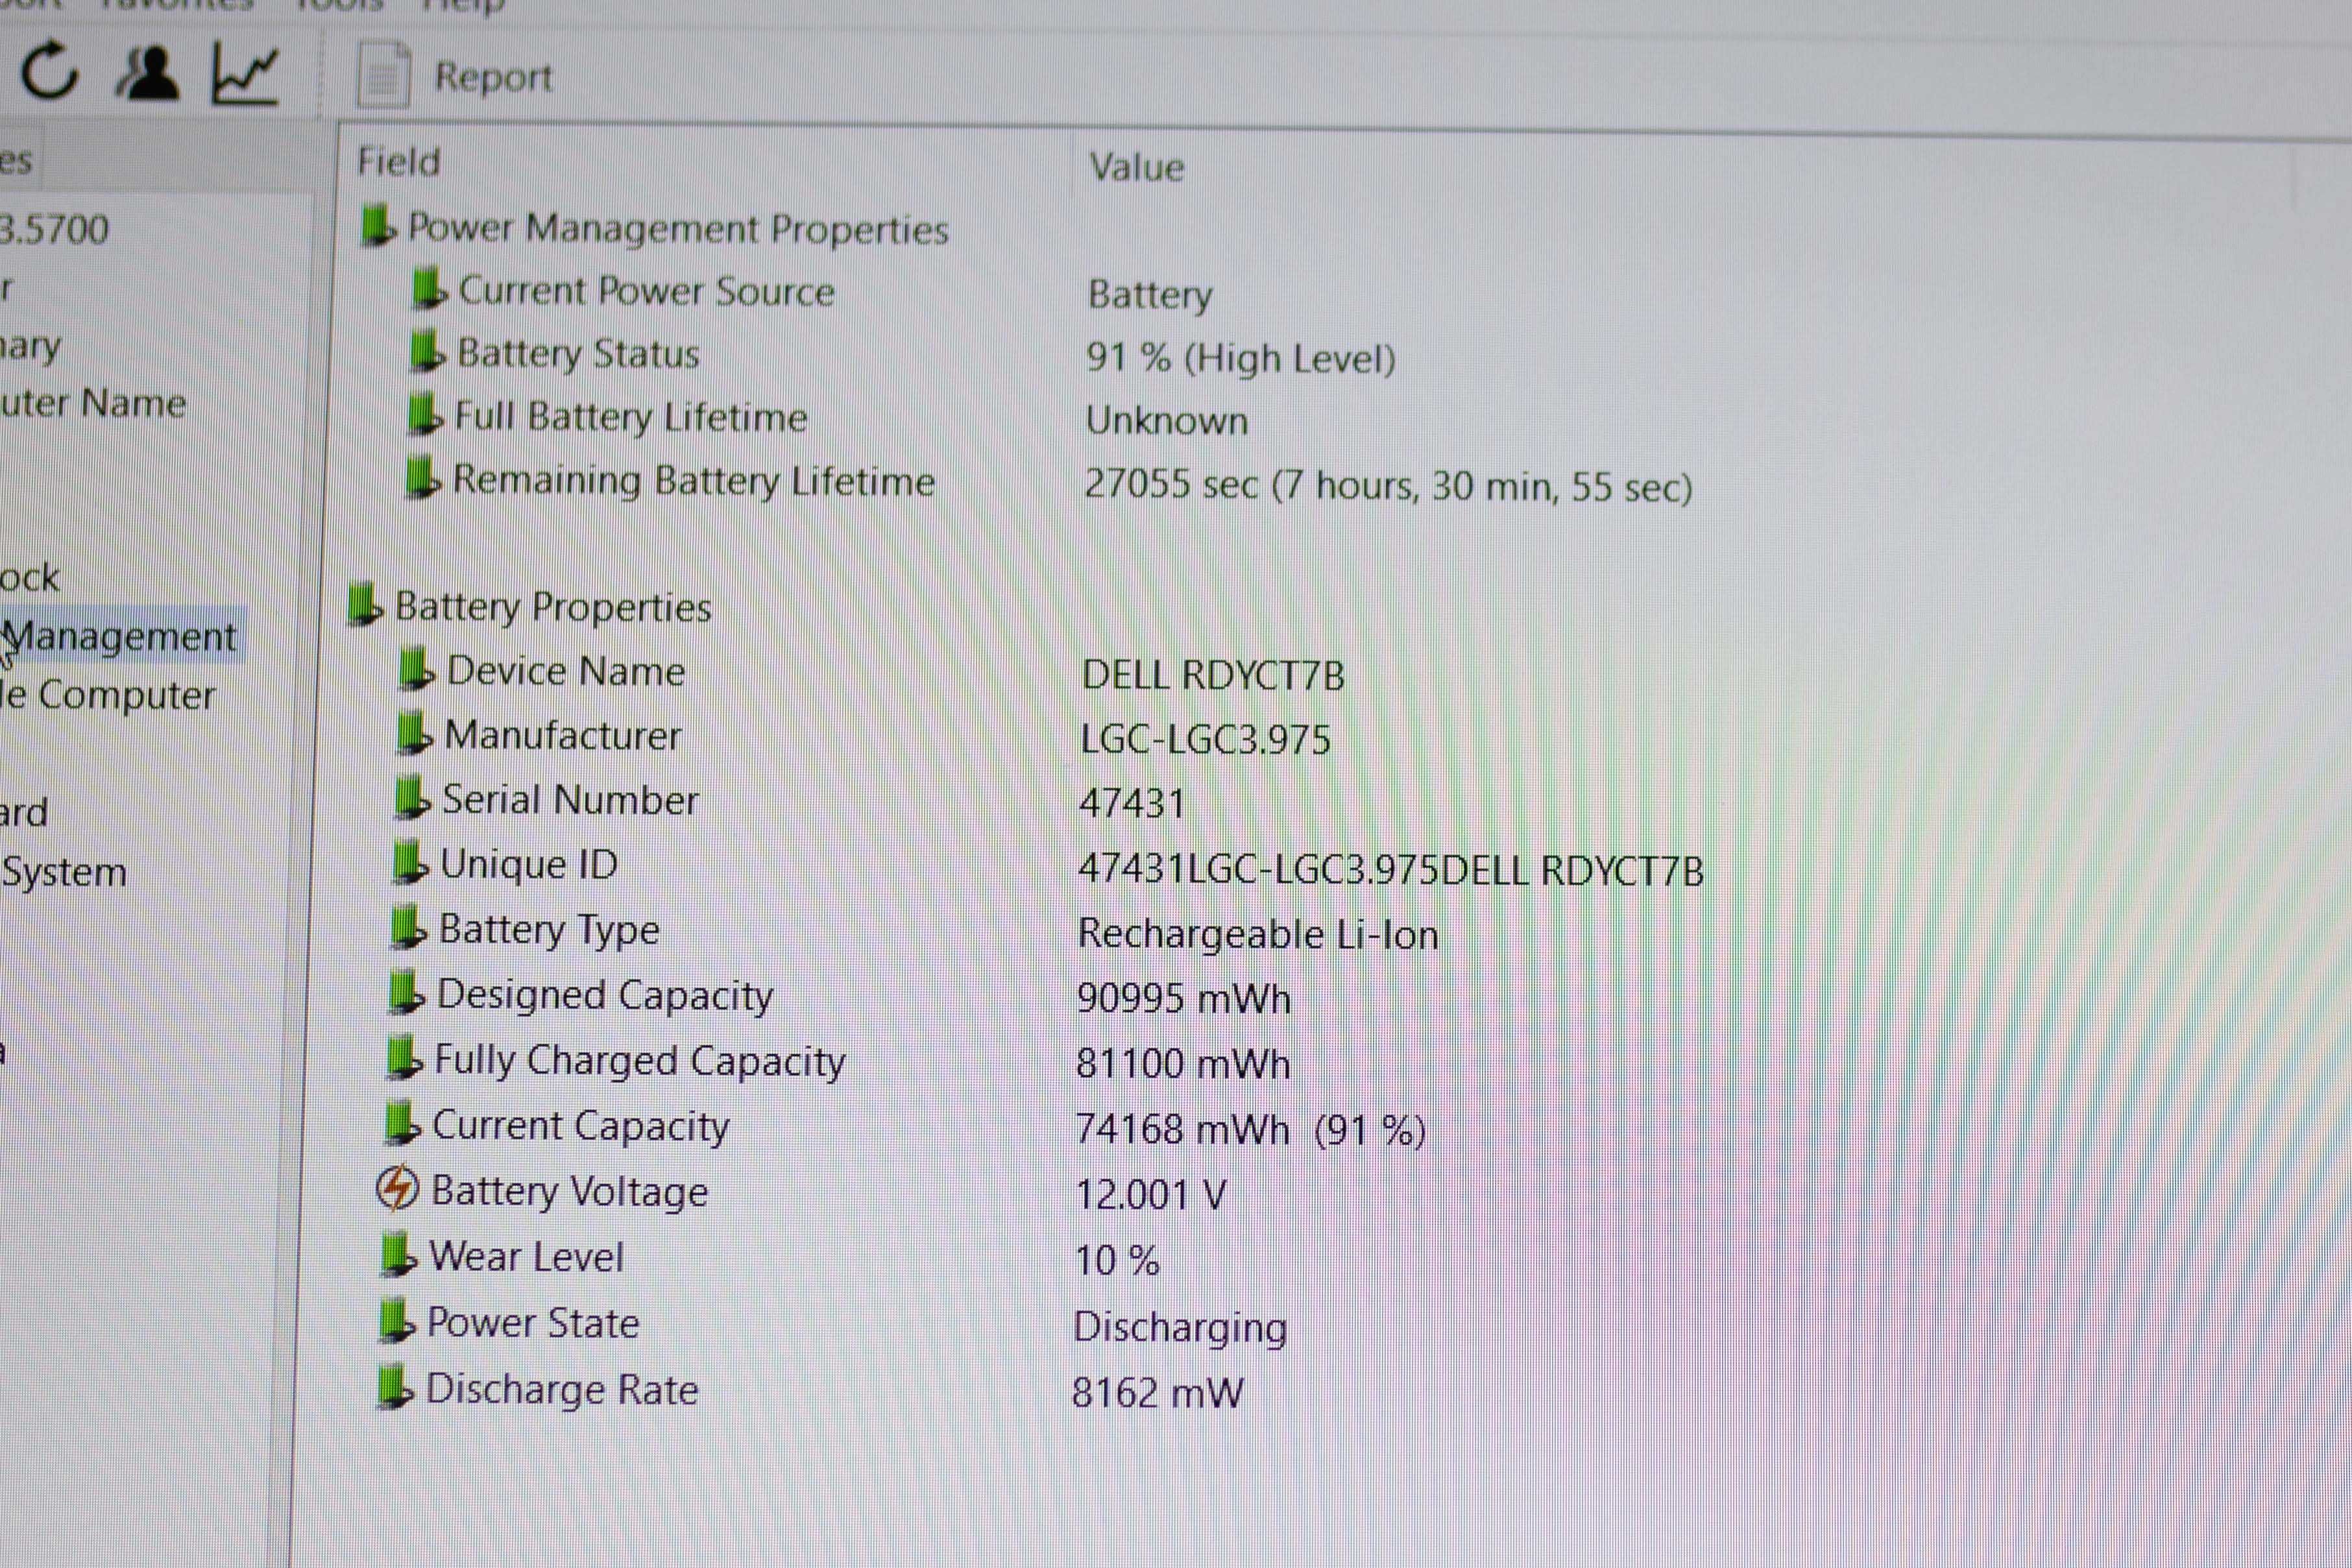Click the Refresh toolbar icon

click(x=50, y=72)
